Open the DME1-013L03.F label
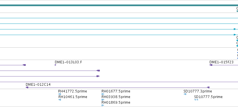 [x=68, y=62]
